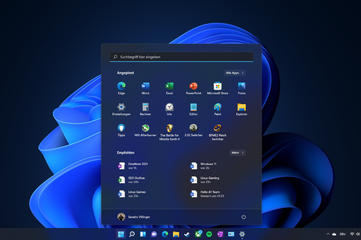
Task: Open taskbar search magnifier
Action: pyautogui.click(x=132, y=234)
